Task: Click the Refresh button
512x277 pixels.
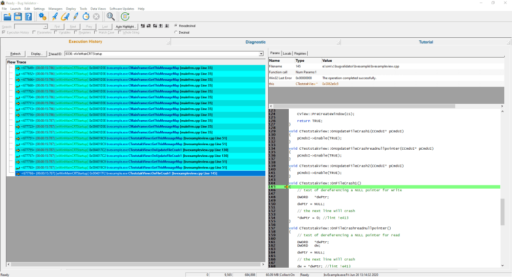Action: [15, 54]
